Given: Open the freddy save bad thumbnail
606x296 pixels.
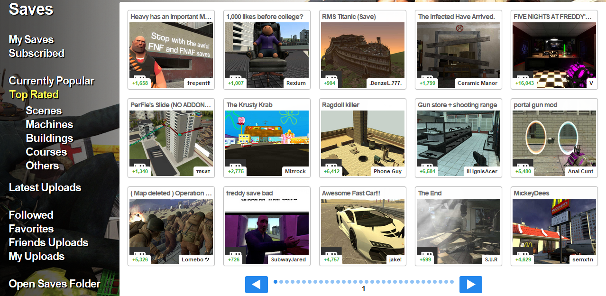Looking at the screenshot, I should (x=267, y=231).
